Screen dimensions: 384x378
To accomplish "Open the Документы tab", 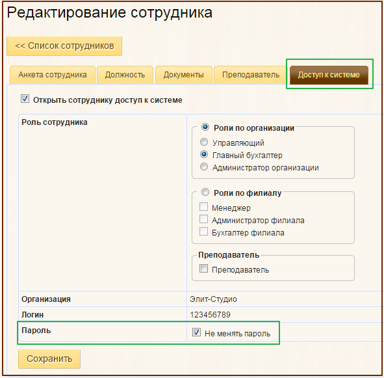I will [184, 75].
